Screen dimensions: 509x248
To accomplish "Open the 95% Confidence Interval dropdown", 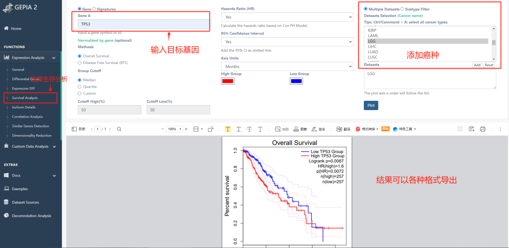I will click(287, 42).
